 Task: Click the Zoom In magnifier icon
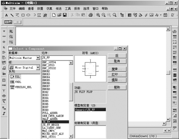(98, 15)
